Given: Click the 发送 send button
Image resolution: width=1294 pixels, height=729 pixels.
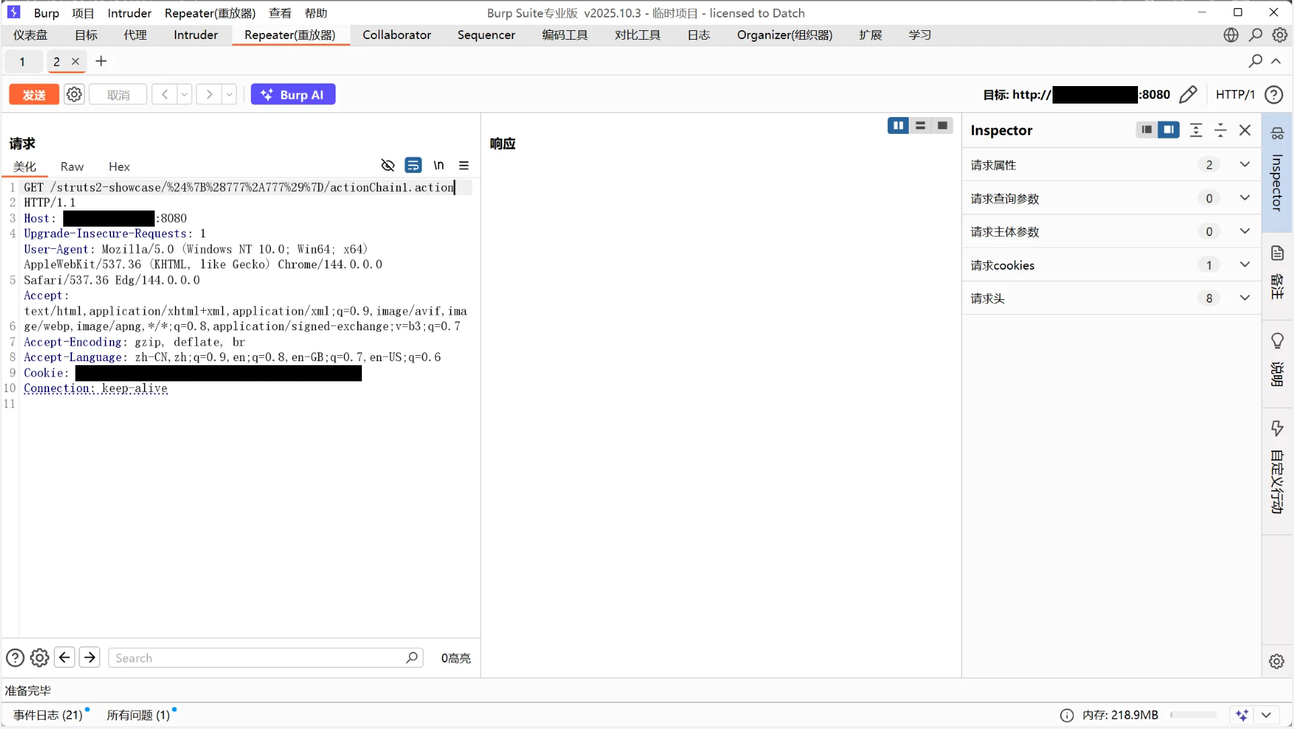Looking at the screenshot, I should (34, 95).
